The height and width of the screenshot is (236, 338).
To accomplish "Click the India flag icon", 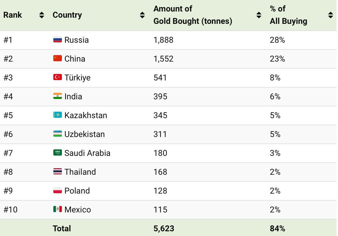I will tap(57, 96).
